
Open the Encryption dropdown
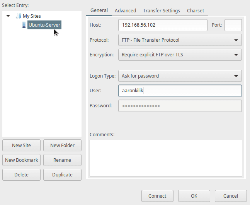pos(180,55)
